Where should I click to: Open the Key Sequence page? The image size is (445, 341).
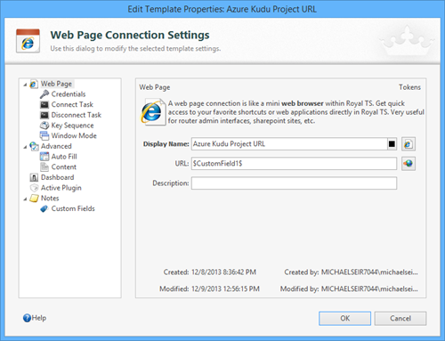click(72, 126)
